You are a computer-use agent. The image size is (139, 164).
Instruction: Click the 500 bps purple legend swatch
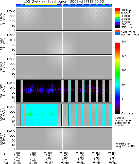click(x=118, y=24)
